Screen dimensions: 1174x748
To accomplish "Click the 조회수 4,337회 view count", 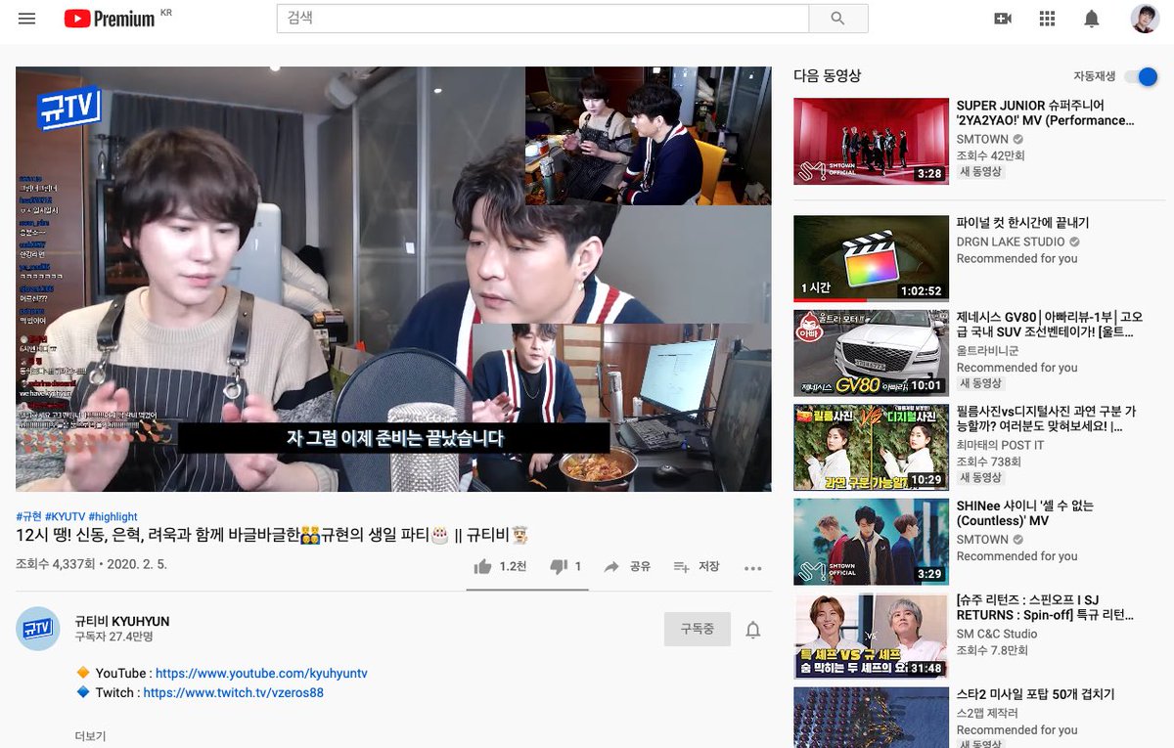I will tap(55, 564).
